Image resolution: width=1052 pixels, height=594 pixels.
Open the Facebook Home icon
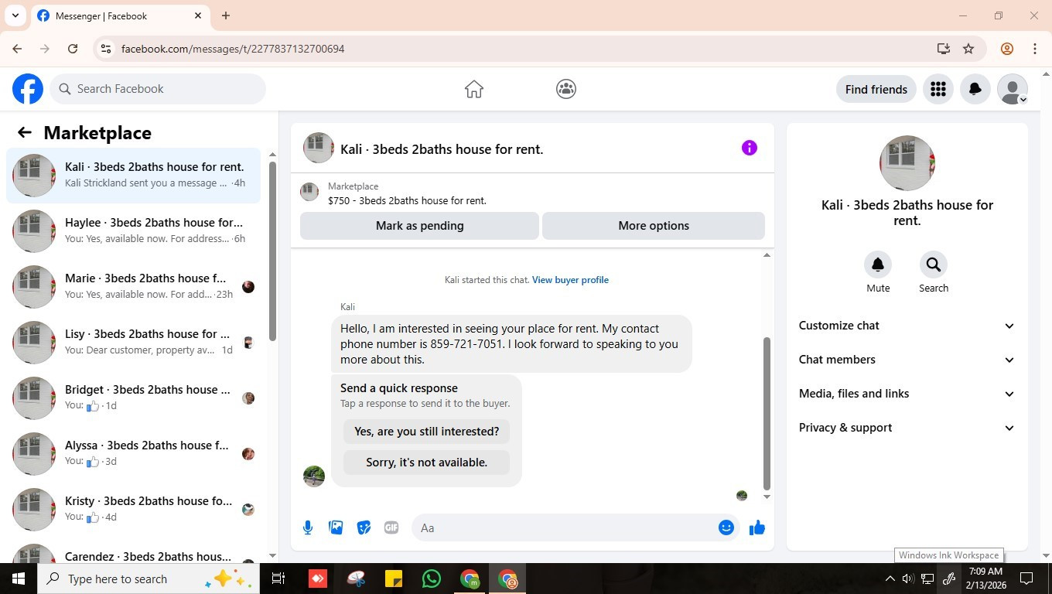coord(474,89)
